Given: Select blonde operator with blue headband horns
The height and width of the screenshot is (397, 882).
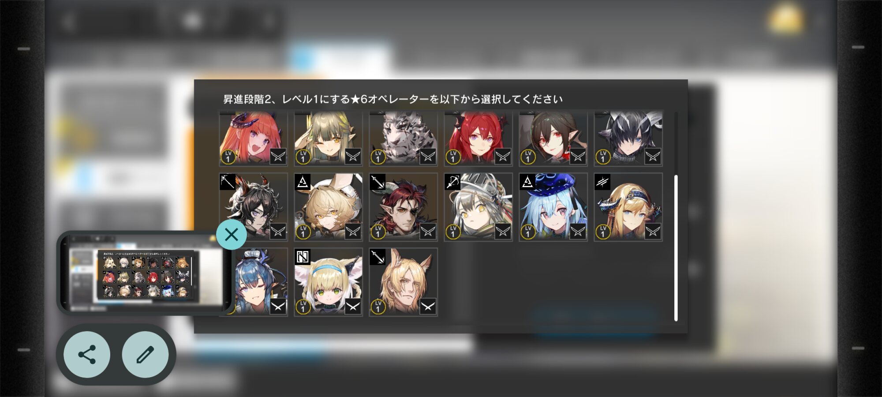Looking at the screenshot, I should click(628, 207).
